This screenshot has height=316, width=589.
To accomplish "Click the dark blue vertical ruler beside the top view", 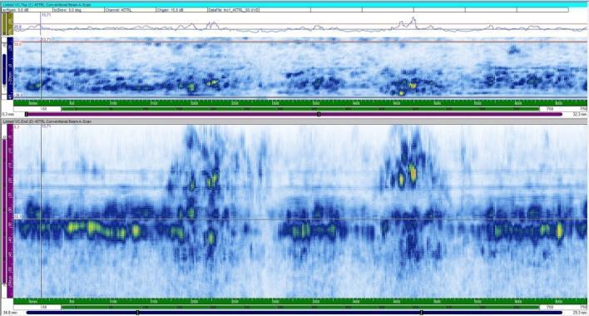I will pos(10,67).
